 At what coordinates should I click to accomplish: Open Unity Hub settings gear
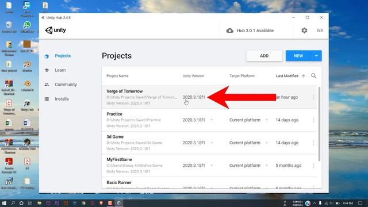(304, 30)
